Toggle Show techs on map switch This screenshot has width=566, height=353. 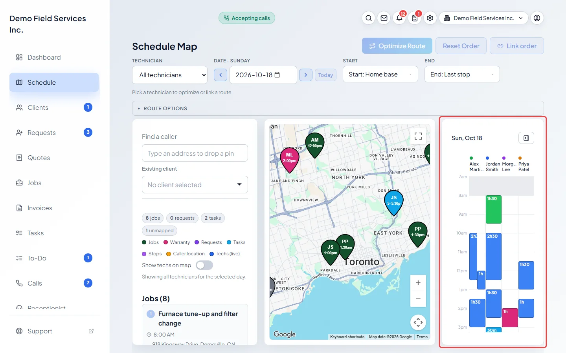[204, 266]
